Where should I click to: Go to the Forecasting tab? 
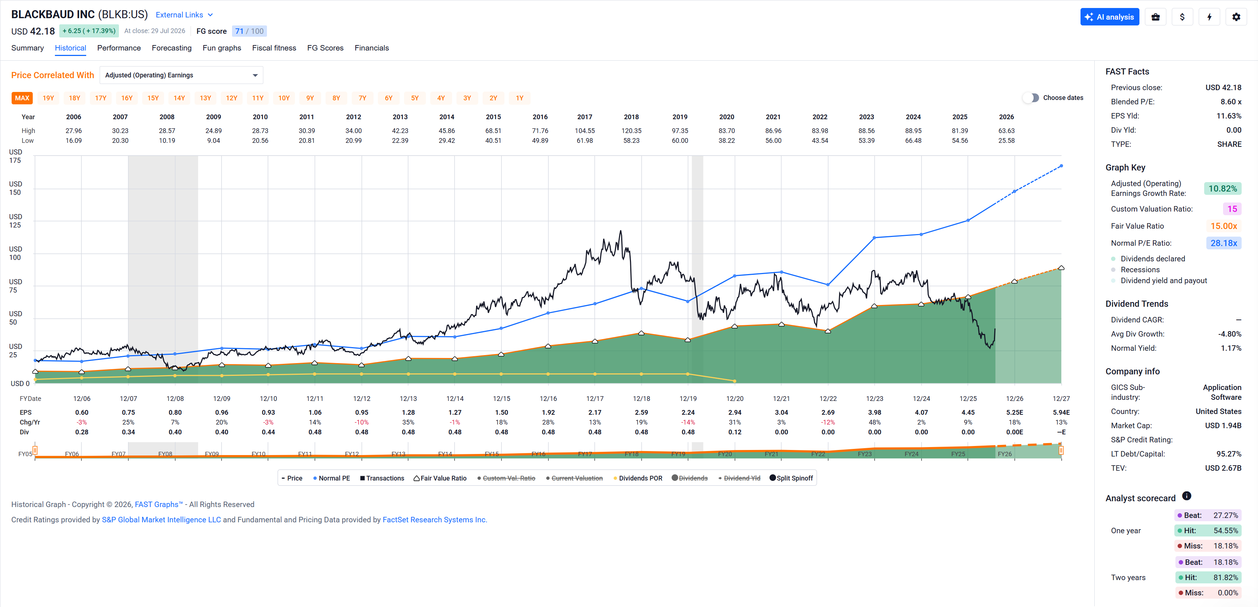171,48
